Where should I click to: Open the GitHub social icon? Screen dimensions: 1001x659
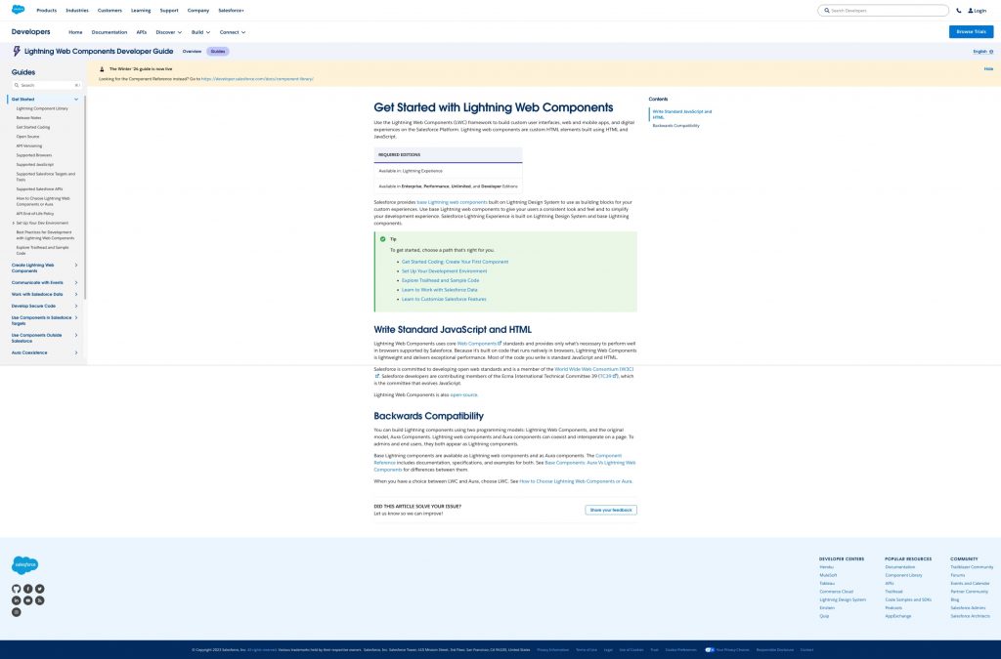point(16,589)
